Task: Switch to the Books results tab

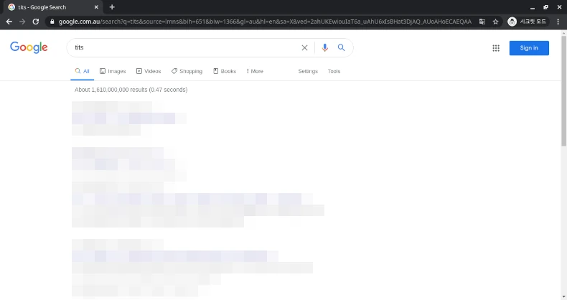Action: [225, 71]
